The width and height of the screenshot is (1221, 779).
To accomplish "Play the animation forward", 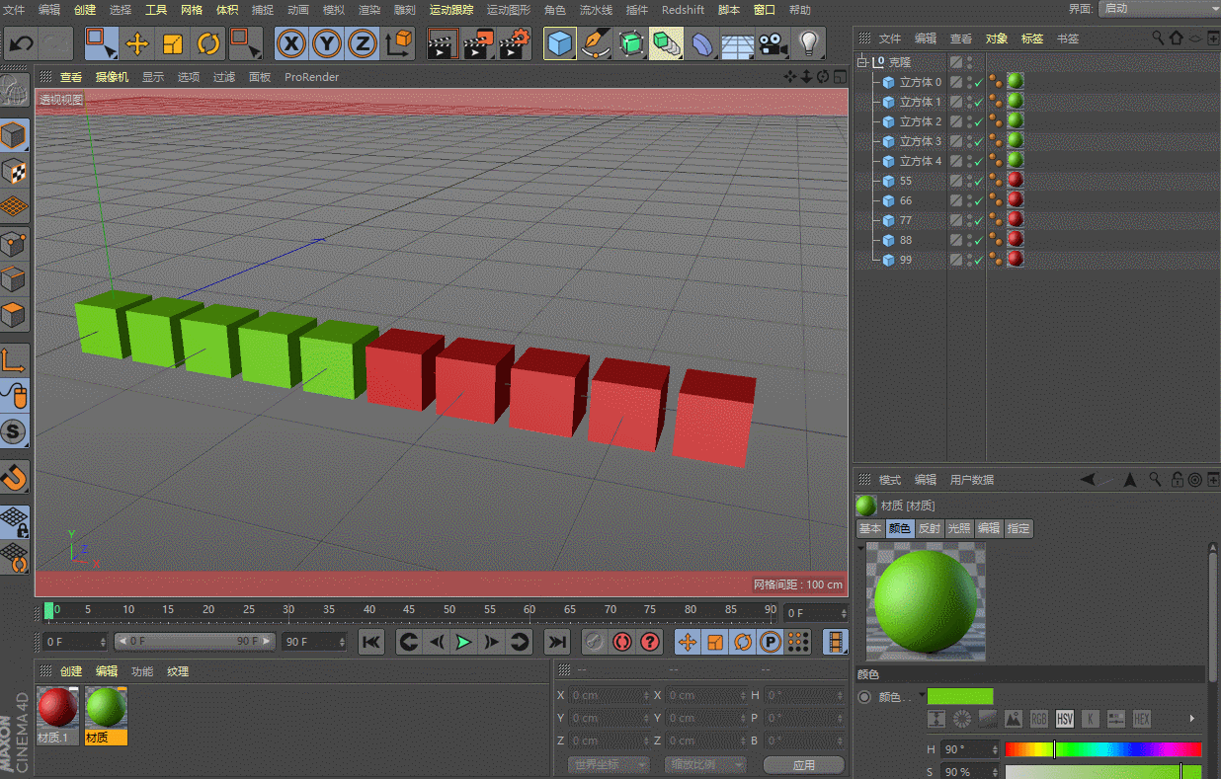I will click(464, 642).
